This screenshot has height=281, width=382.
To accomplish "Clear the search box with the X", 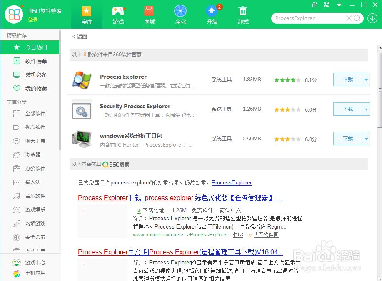I will coord(349,18).
